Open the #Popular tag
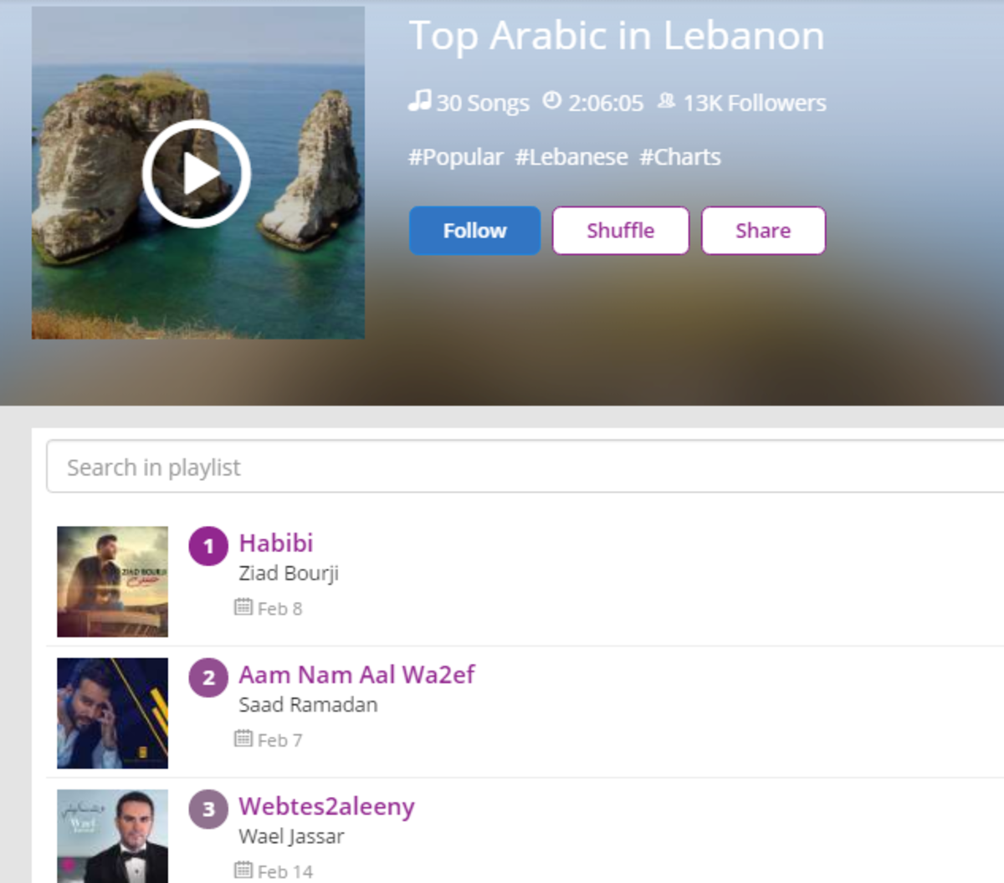Screen dimensions: 1004x883 [456, 157]
